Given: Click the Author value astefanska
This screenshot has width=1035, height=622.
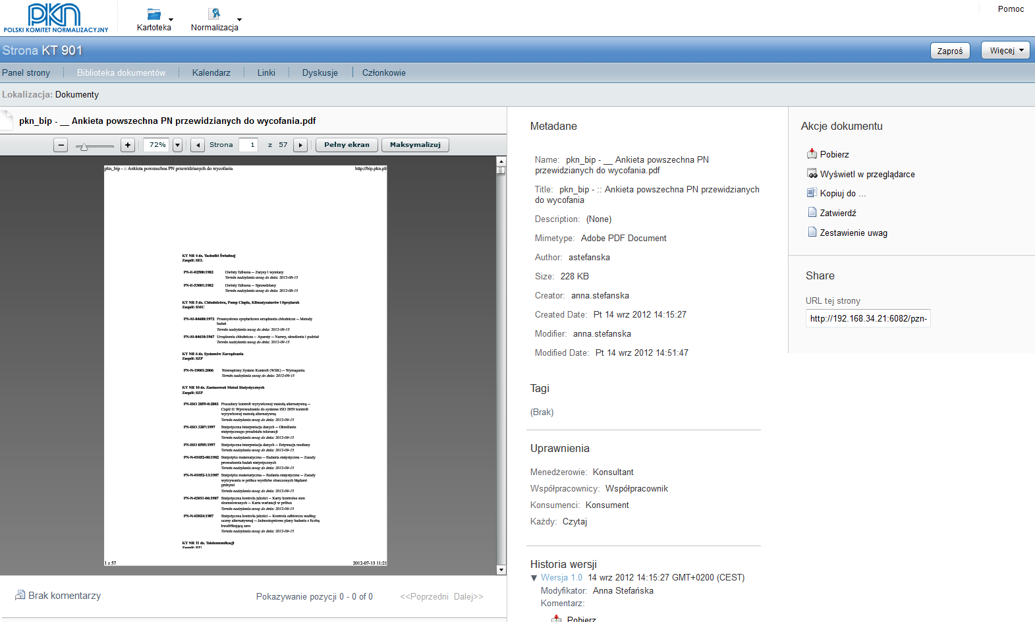Looking at the screenshot, I should coord(589,258).
